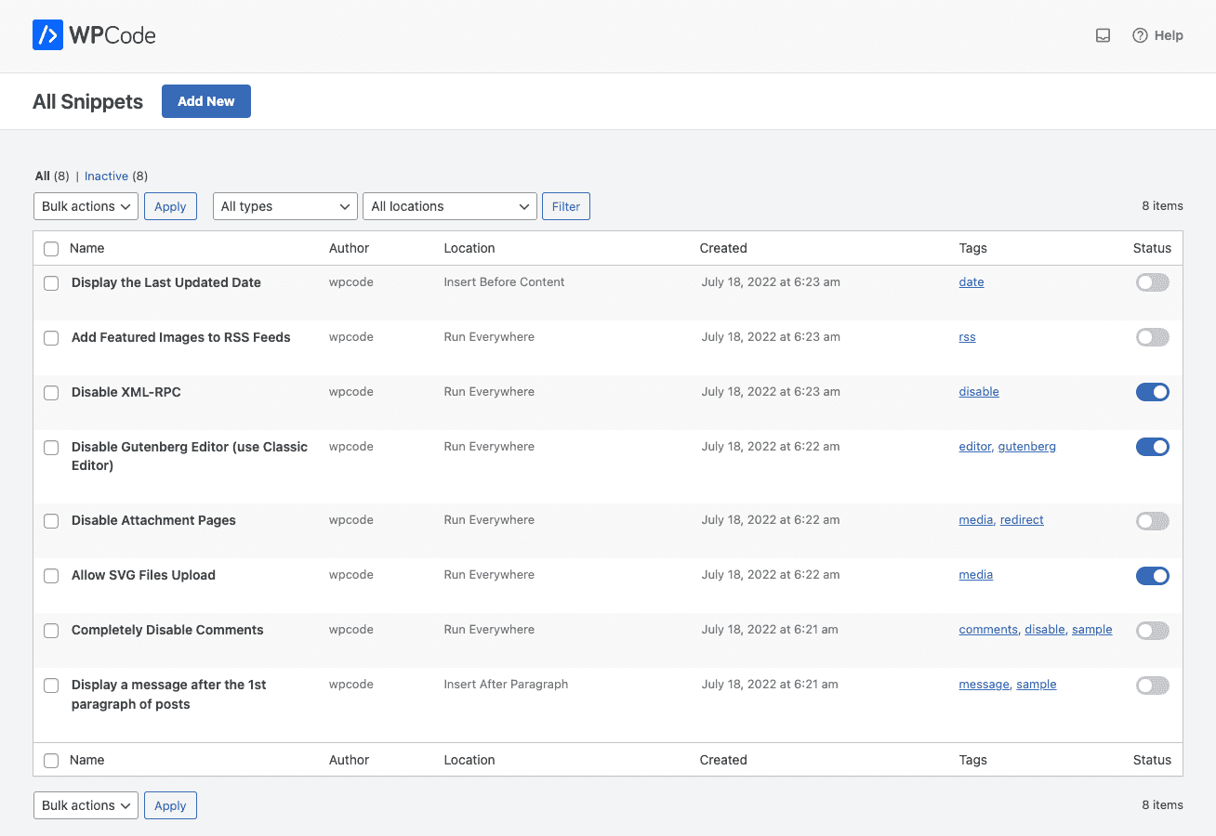Check the box for Disable Attachment Pages
The width and height of the screenshot is (1216, 836).
(51, 521)
